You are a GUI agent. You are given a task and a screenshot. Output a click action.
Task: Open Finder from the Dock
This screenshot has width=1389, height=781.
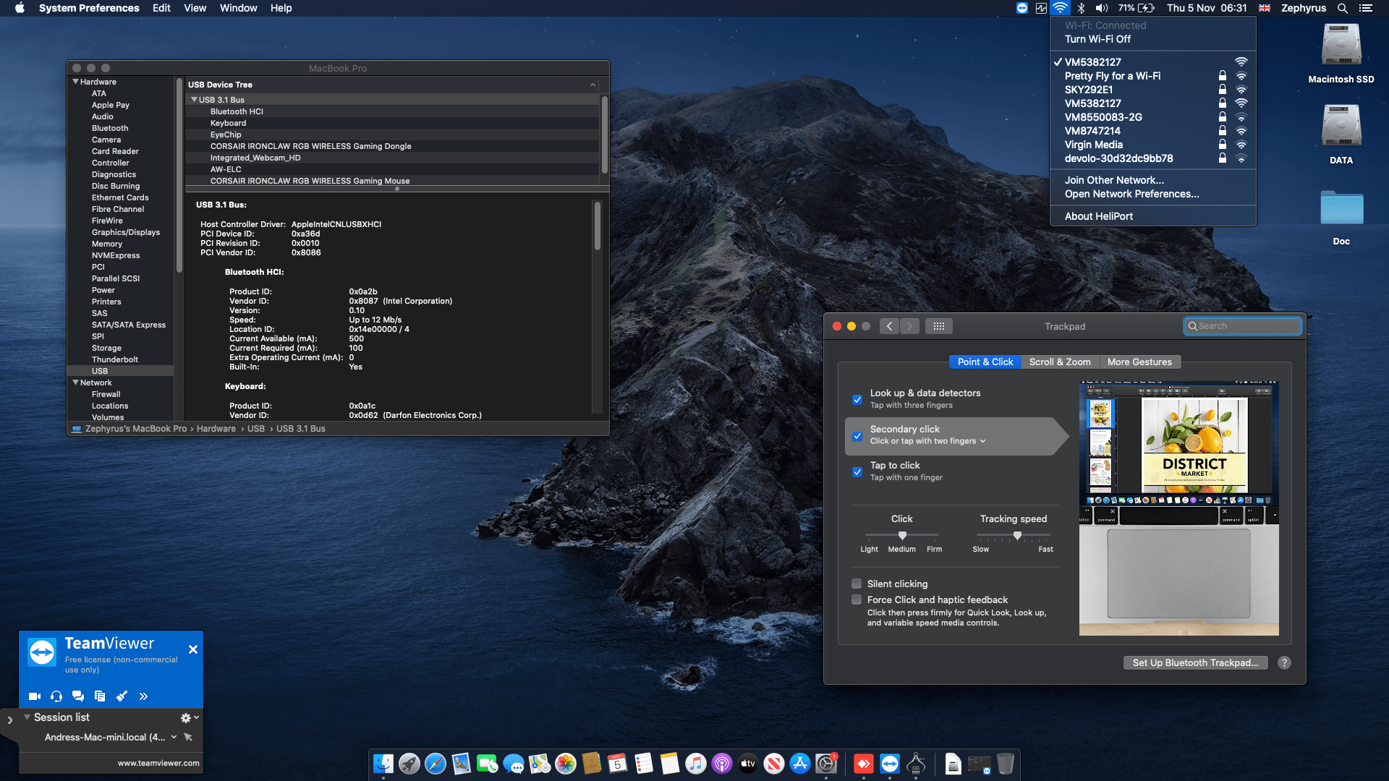(383, 764)
